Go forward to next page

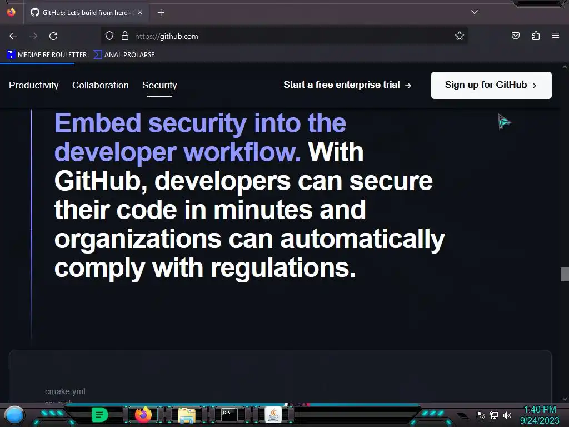(x=33, y=36)
